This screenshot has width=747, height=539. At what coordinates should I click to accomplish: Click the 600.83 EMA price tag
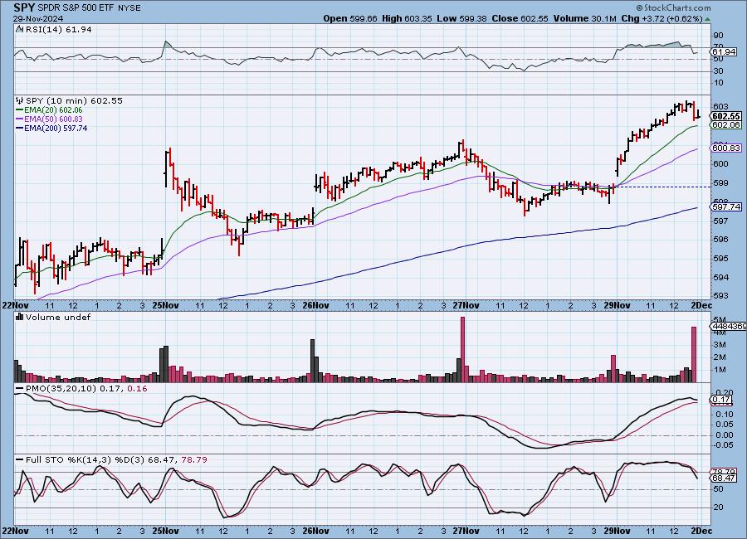pyautogui.click(x=726, y=148)
